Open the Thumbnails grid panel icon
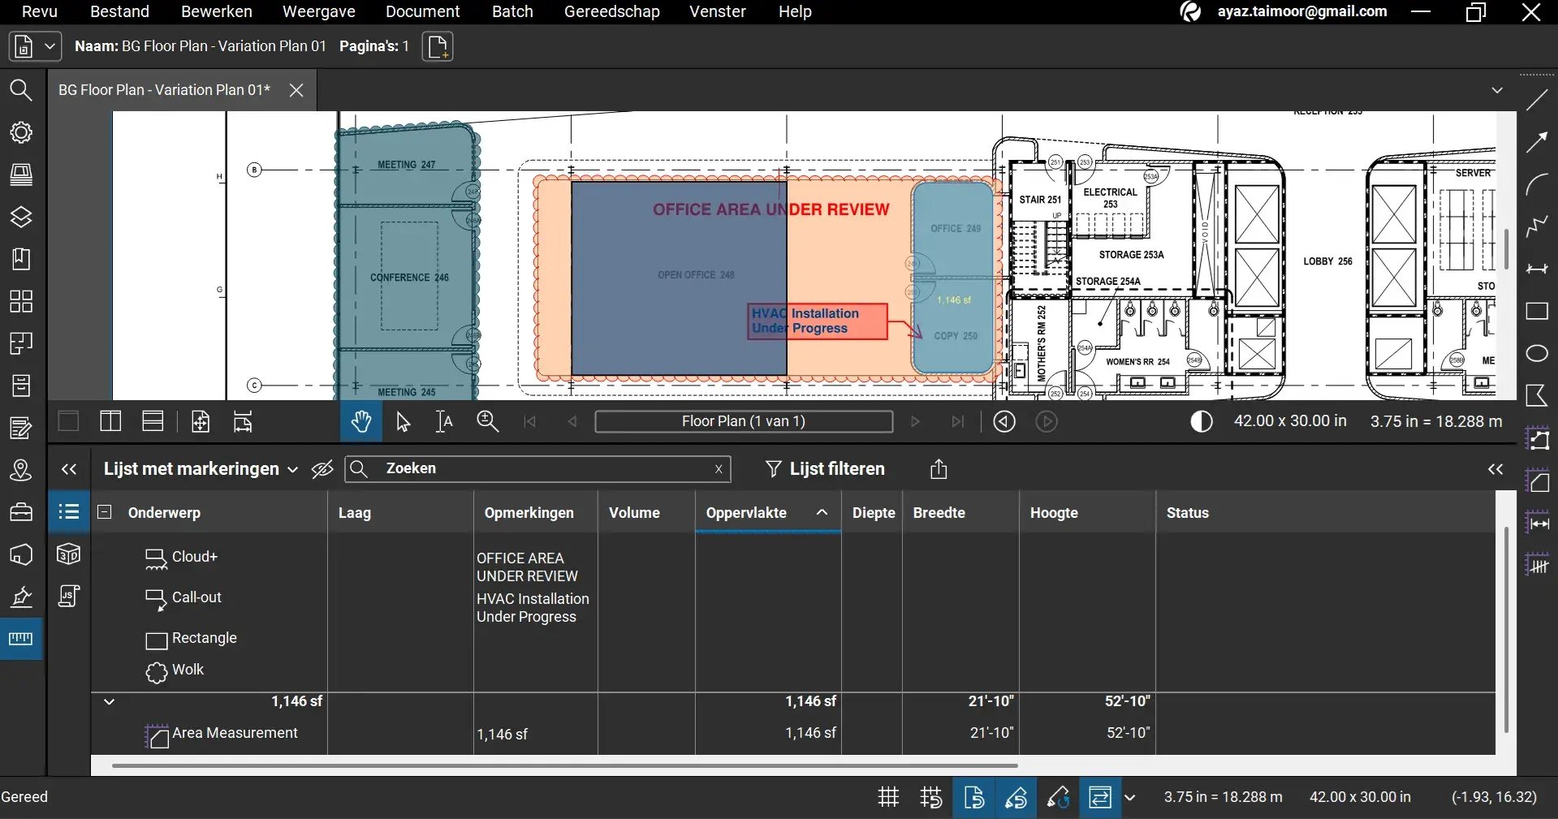This screenshot has height=819, width=1558. pyautogui.click(x=21, y=301)
